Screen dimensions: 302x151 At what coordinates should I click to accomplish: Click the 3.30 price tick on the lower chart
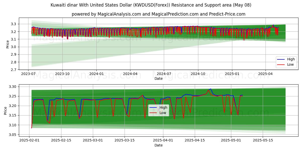13,87
